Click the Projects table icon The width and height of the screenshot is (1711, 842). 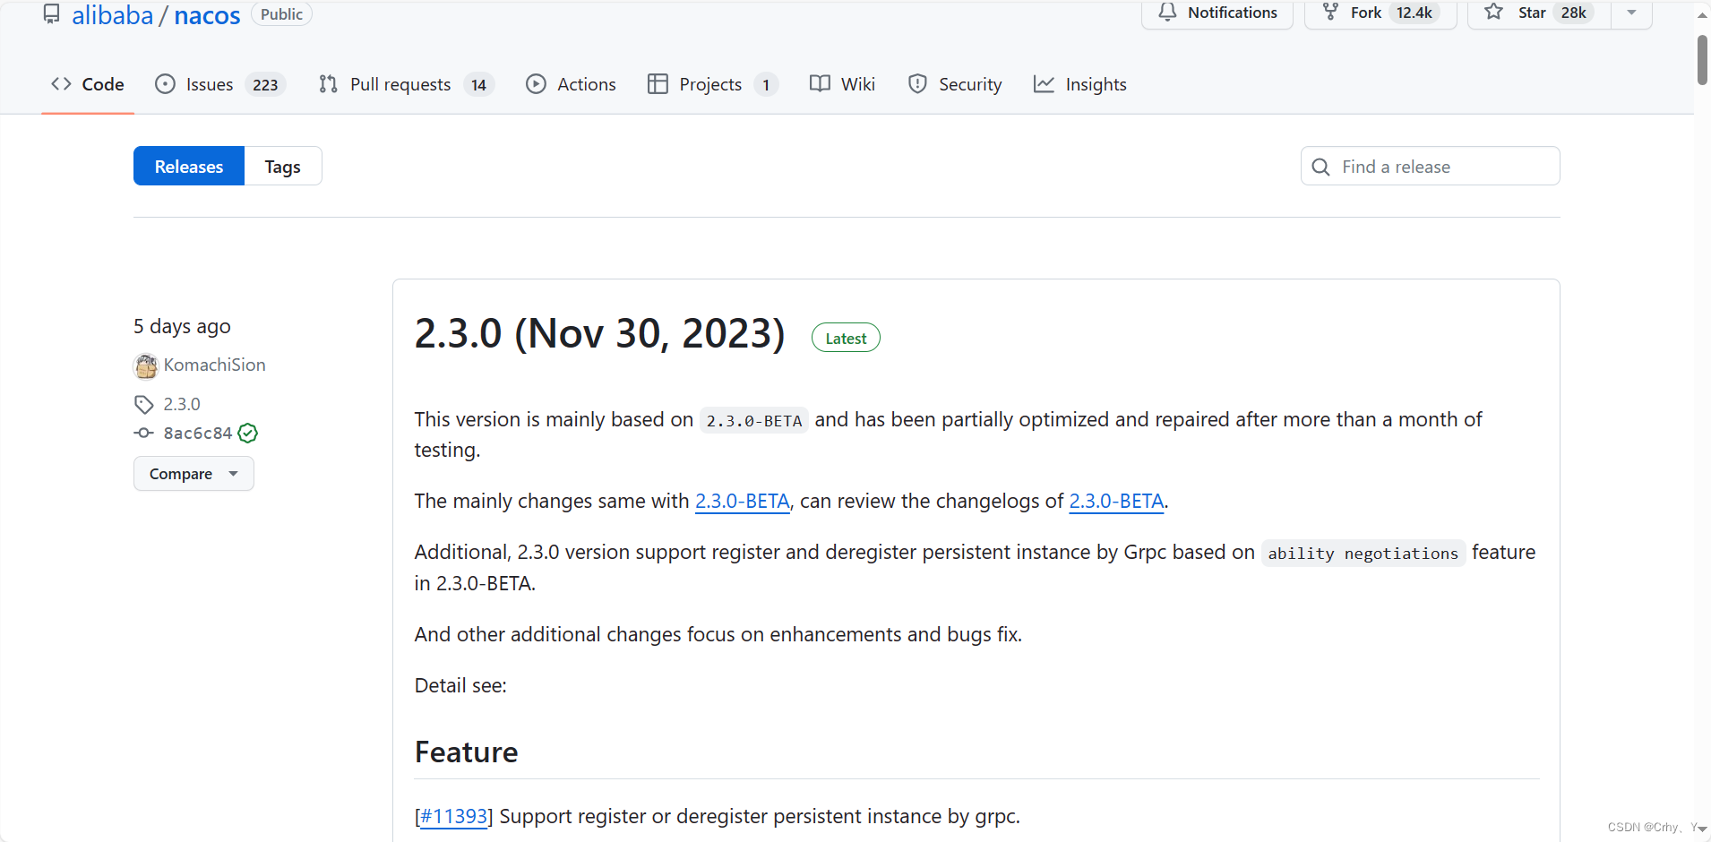coord(658,84)
